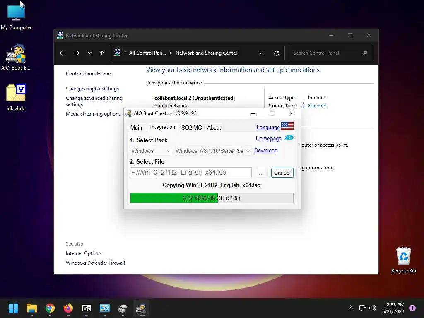The width and height of the screenshot is (424, 318).
Task: Open 7-Zip from the taskbar
Action: pos(87,308)
